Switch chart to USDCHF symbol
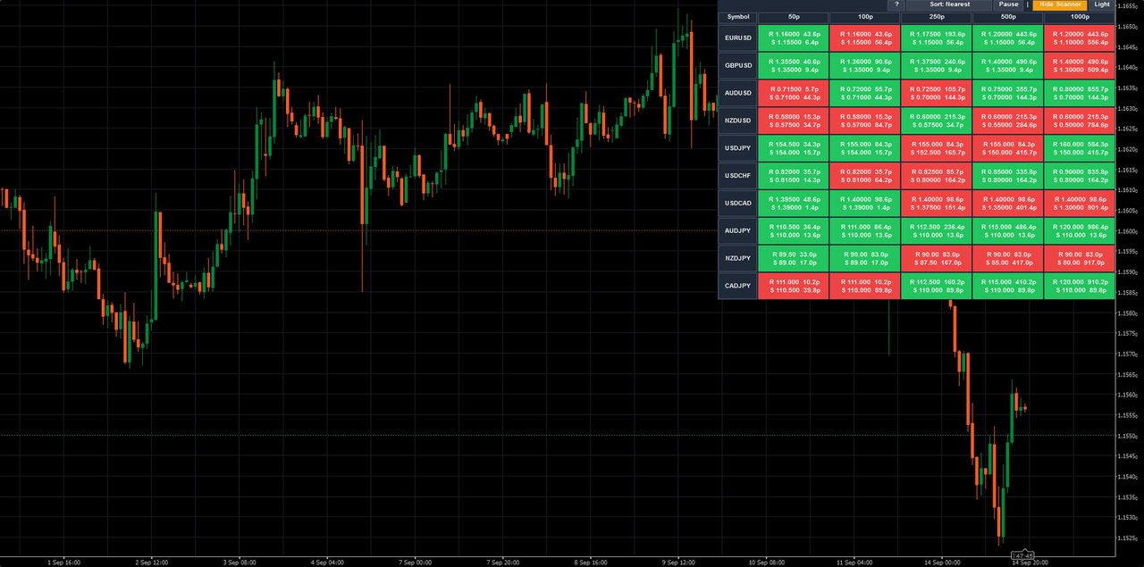 [x=738, y=176]
